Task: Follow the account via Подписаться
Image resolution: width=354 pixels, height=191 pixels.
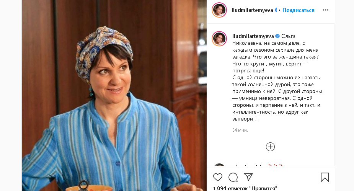Action: pos(298,10)
